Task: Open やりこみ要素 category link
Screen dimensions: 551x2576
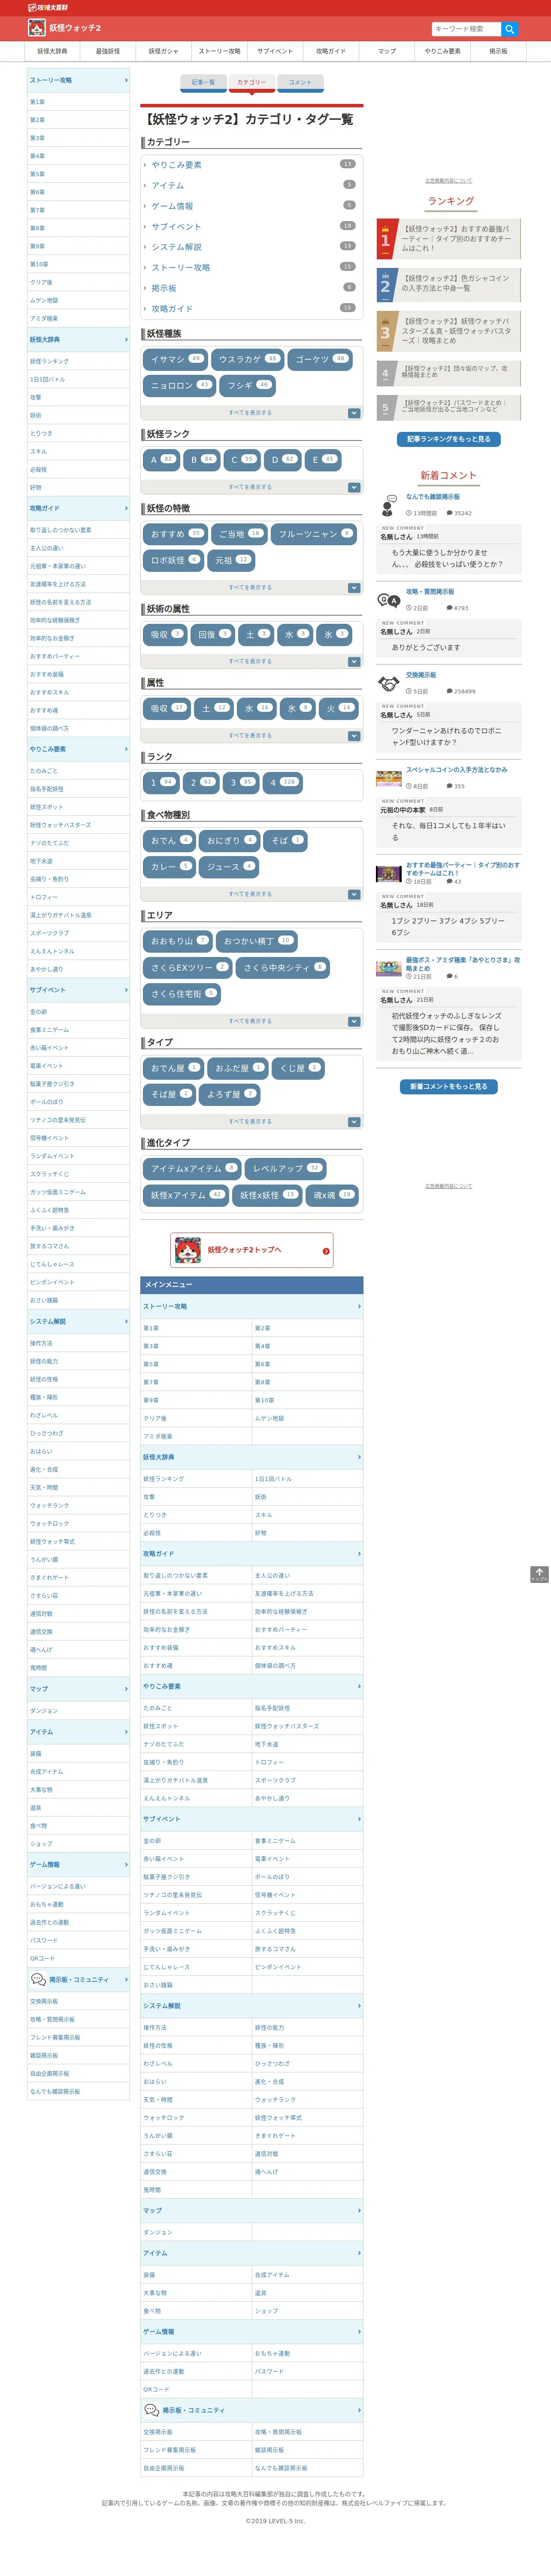Action: pos(176,165)
